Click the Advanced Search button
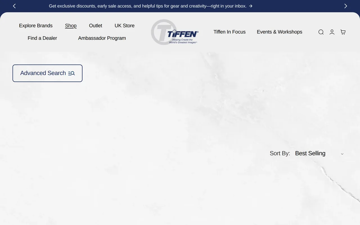The height and width of the screenshot is (225, 360). pos(48,73)
